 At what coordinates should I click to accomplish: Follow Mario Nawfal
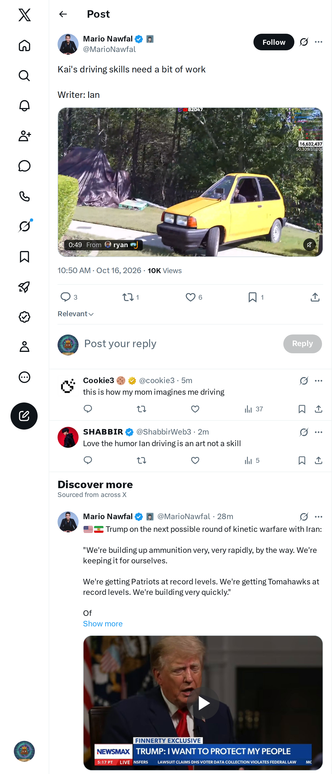tap(274, 42)
